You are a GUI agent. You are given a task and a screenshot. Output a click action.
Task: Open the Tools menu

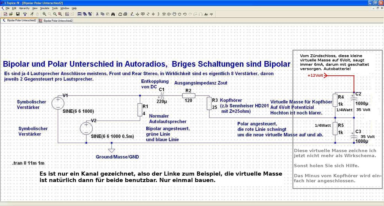point(55,8)
